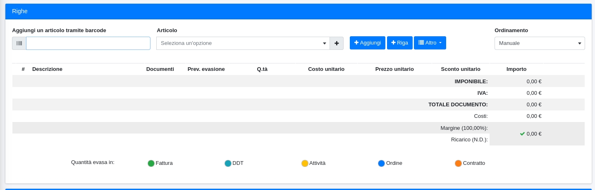This screenshot has height=190, width=595.
Task: Click the yellow Attività legend circle
Action: (x=305, y=163)
